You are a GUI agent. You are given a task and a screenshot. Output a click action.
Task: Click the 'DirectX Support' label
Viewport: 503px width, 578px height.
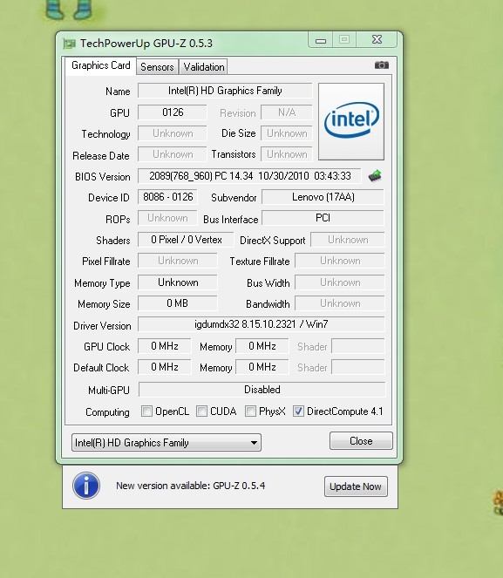click(272, 241)
